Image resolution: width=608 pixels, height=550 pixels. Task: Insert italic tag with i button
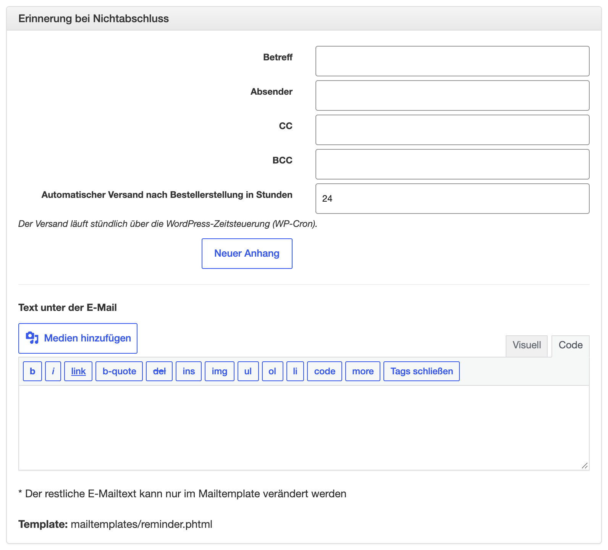[53, 371]
